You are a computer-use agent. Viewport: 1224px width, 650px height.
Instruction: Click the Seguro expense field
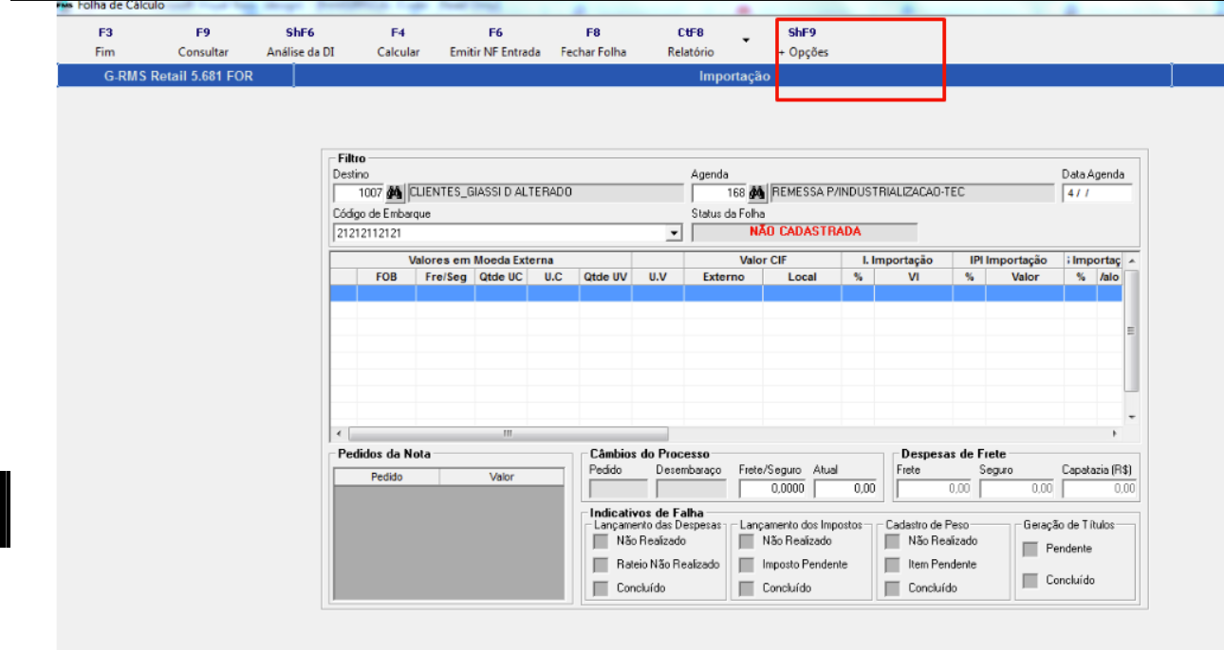click(1018, 489)
